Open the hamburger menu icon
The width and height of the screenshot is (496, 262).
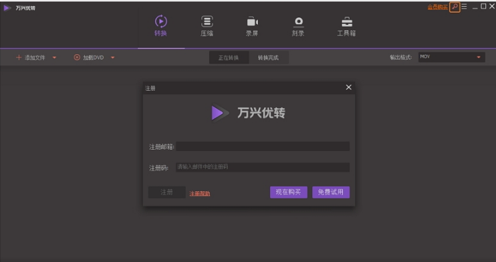[464, 6]
